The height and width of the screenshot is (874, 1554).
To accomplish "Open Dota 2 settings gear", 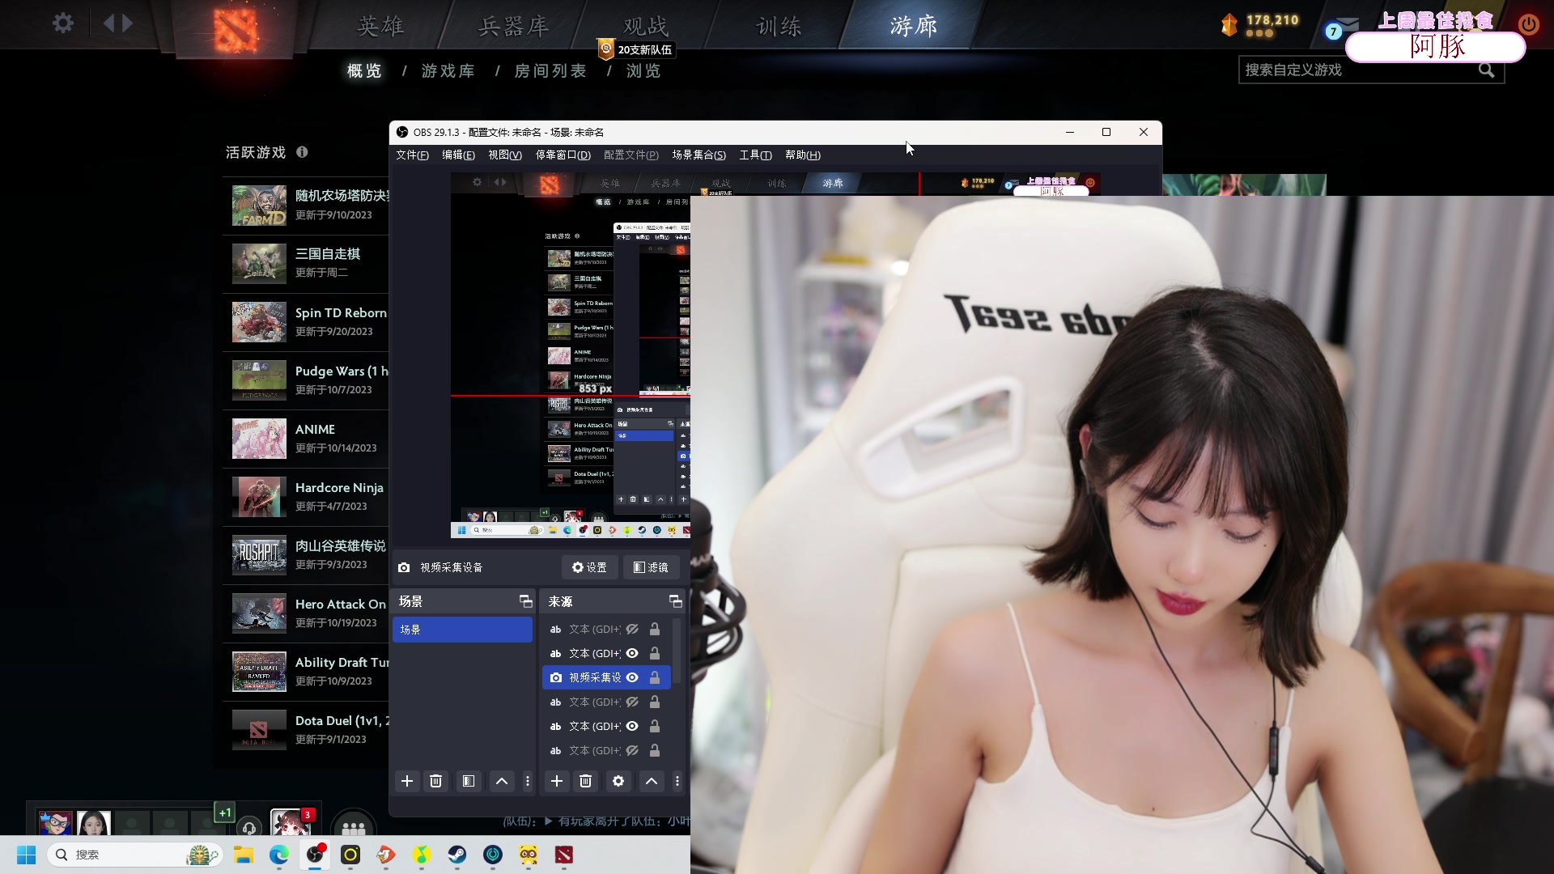I will (x=63, y=23).
